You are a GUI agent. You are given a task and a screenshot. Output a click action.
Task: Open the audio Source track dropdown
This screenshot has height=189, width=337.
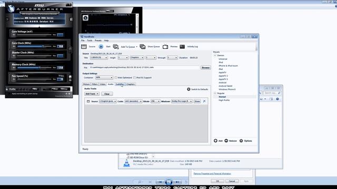click(107, 101)
